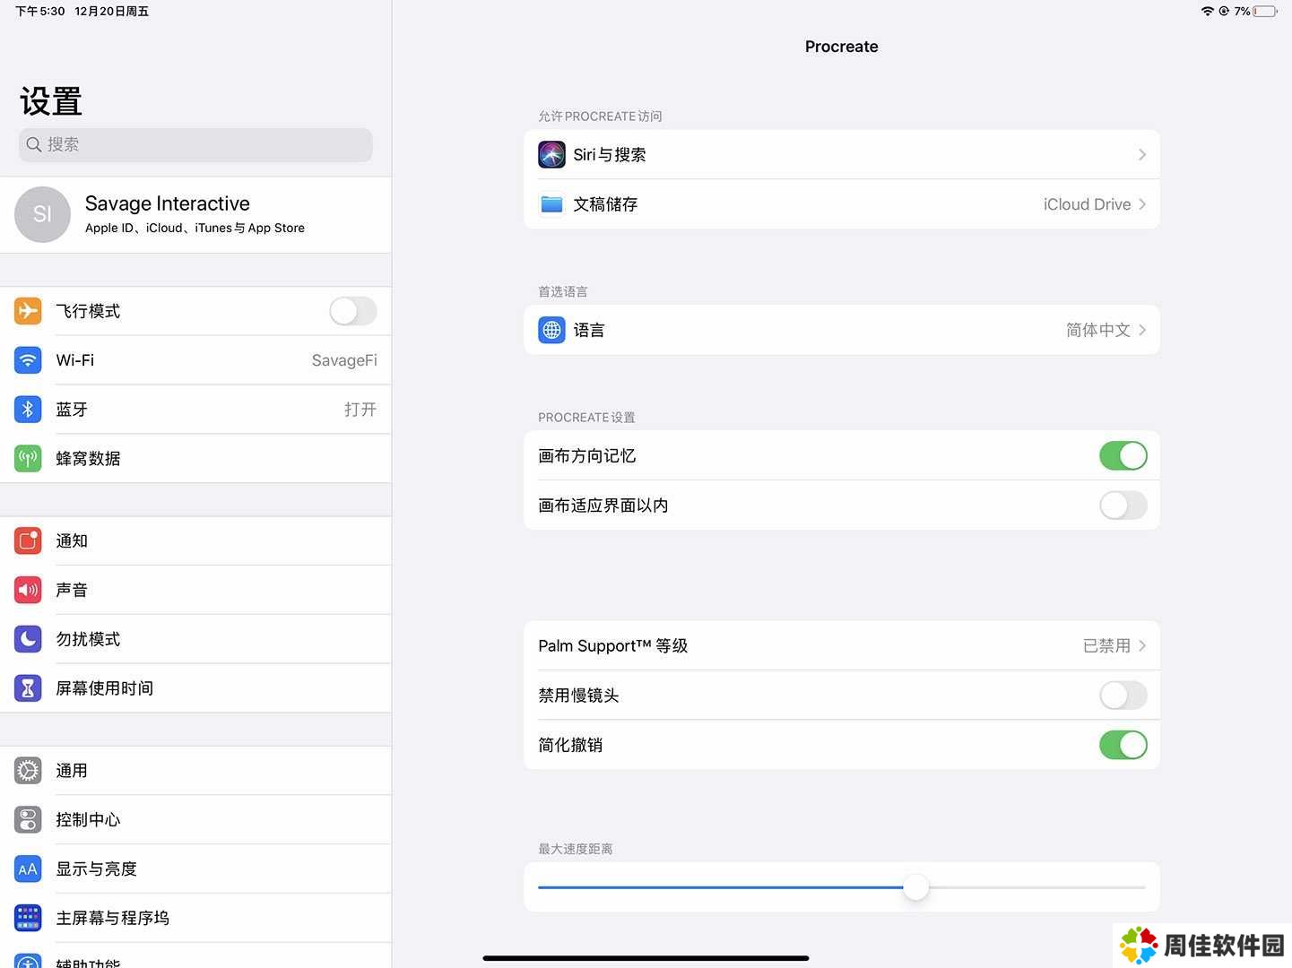Image resolution: width=1292 pixels, height=968 pixels.
Task: Tap the green 蜂窝数据 antenna icon
Action: [28, 459]
